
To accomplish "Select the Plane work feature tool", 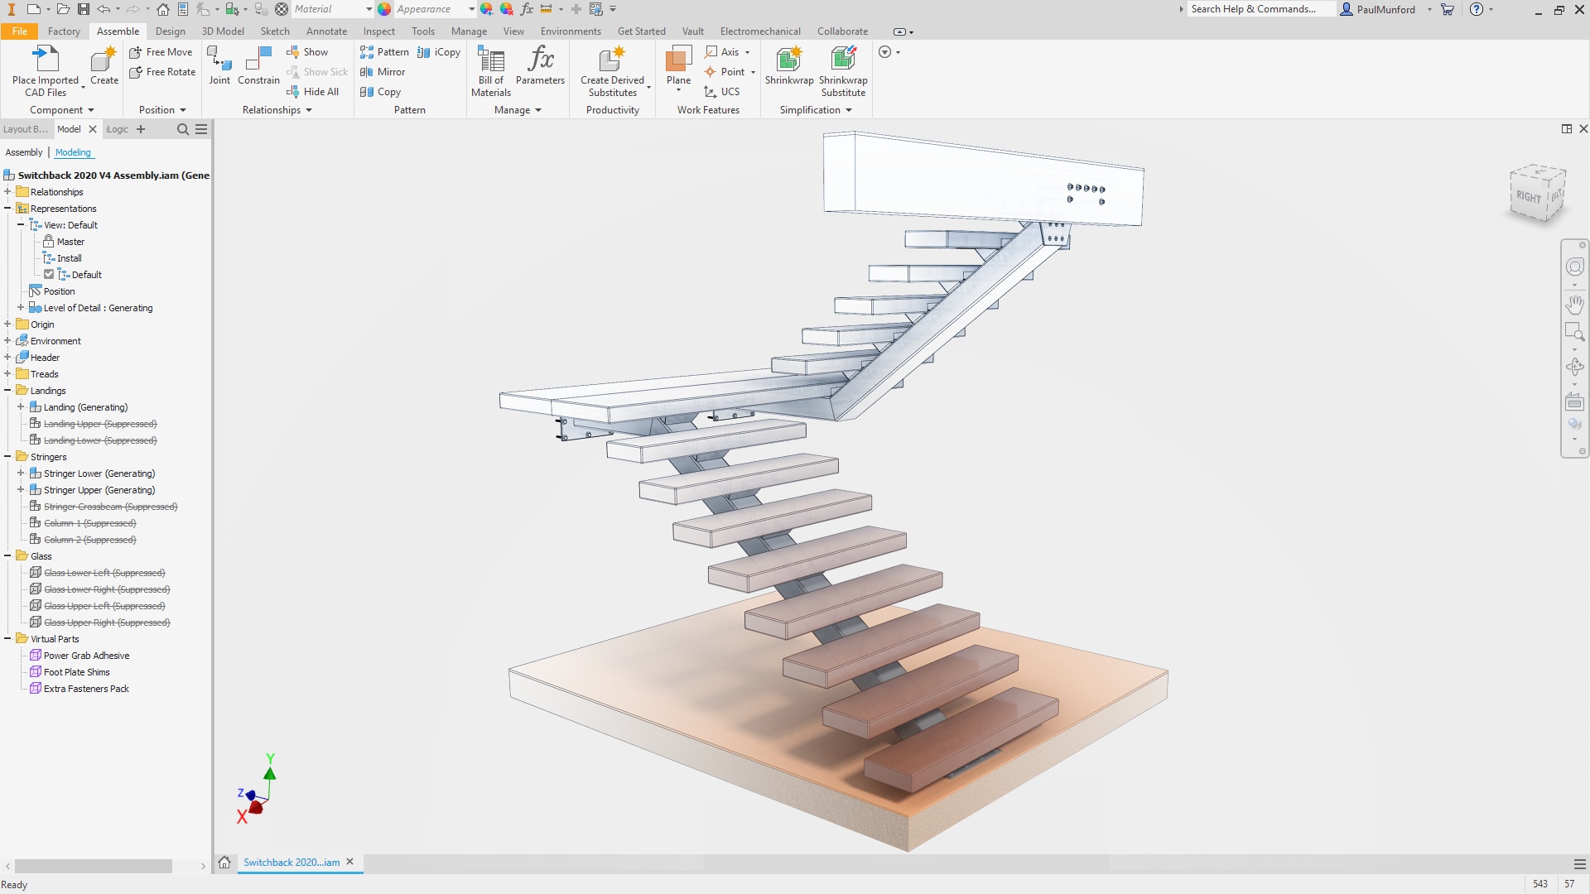I will 678,60.
